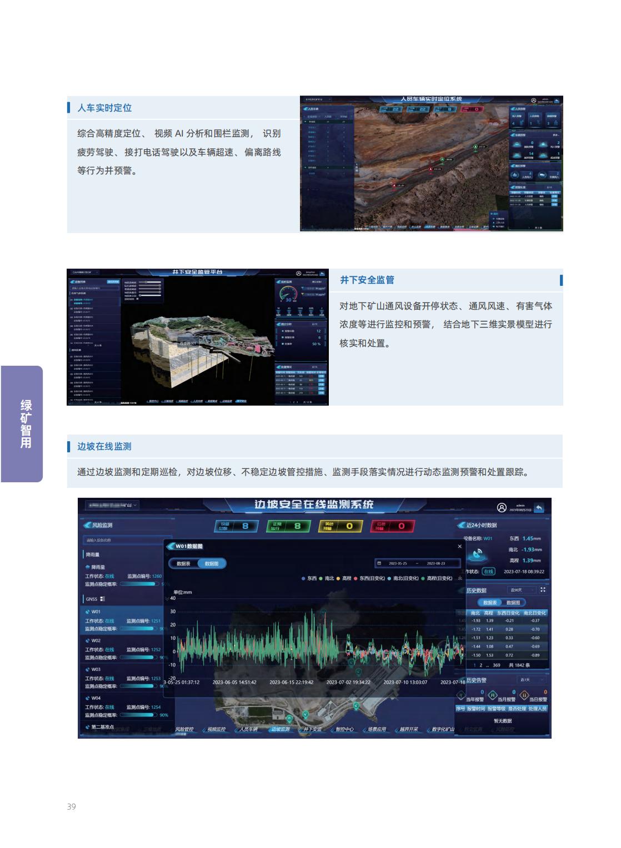This screenshot has width=621, height=848.
Task: Toggle the 南北 legend series
Action: (327, 578)
